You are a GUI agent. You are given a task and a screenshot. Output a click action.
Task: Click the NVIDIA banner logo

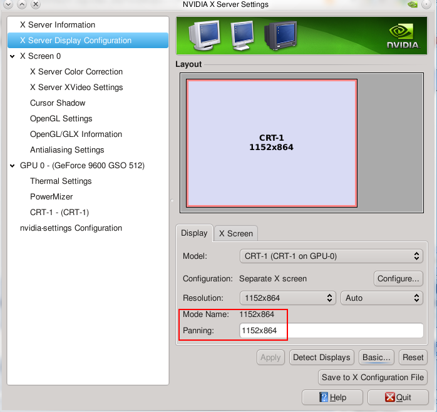click(x=403, y=36)
